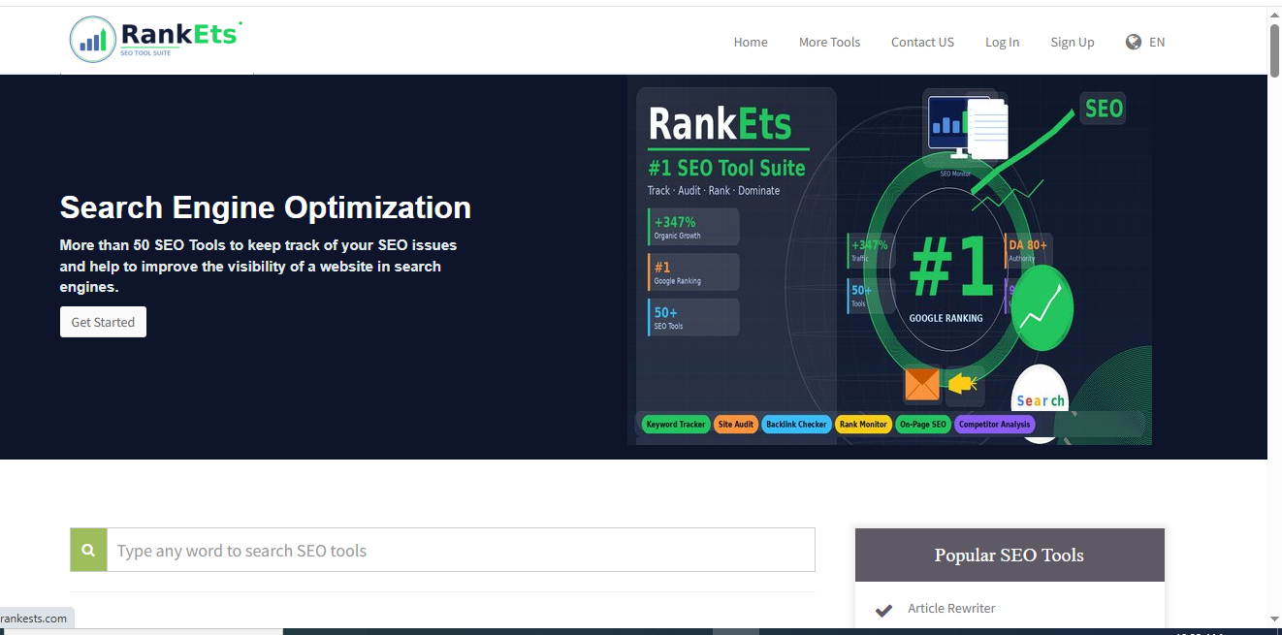
Task: Open the Article Rewriter link
Action: (x=951, y=608)
